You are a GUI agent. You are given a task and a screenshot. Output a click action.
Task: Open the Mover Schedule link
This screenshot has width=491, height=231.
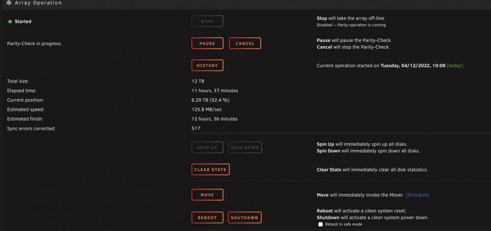coord(418,195)
